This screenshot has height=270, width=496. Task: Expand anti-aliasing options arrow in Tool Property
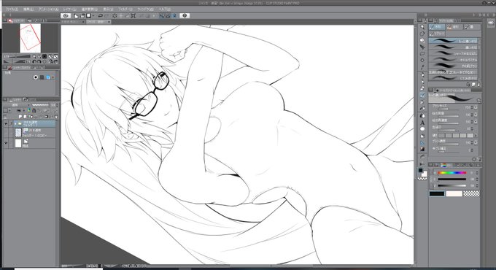(x=476, y=136)
